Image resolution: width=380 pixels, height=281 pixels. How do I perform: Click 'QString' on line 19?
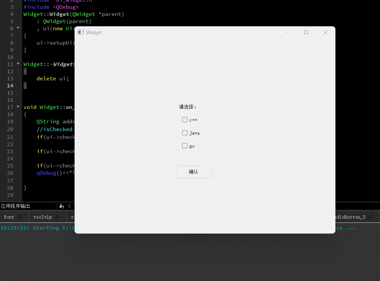click(x=48, y=122)
